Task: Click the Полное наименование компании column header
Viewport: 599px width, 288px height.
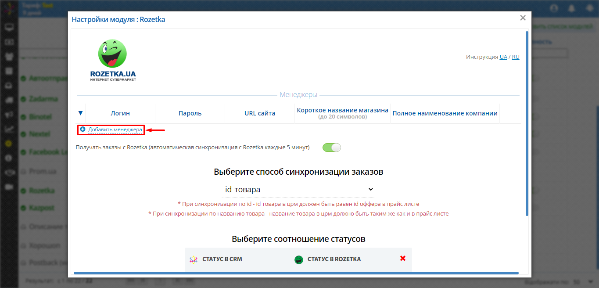Action: click(445, 113)
